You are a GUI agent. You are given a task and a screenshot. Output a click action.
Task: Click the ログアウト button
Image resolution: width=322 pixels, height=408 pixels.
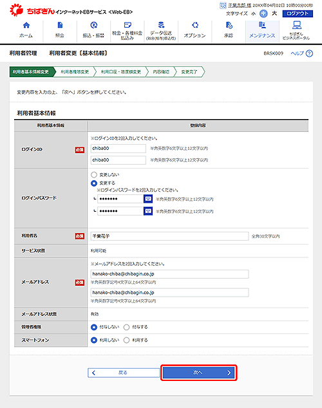click(298, 14)
